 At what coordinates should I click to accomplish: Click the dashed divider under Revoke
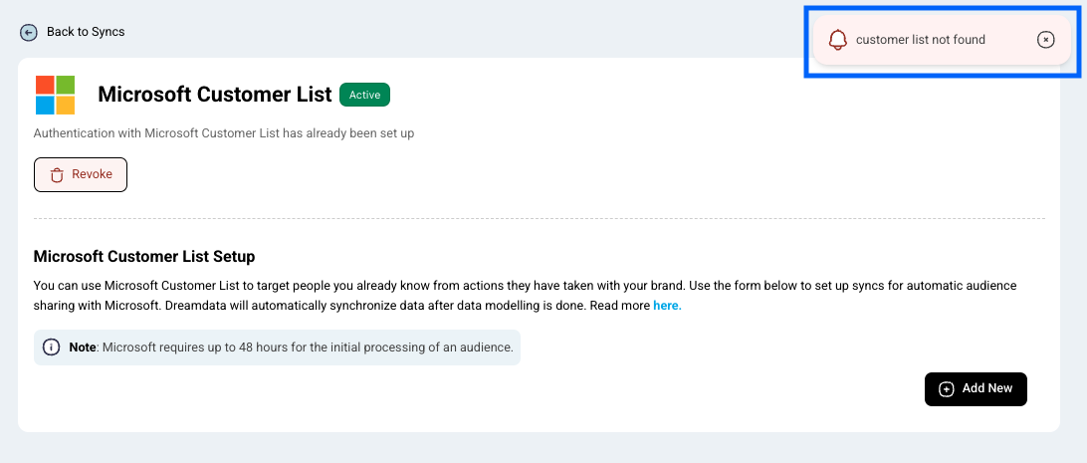tap(540, 219)
